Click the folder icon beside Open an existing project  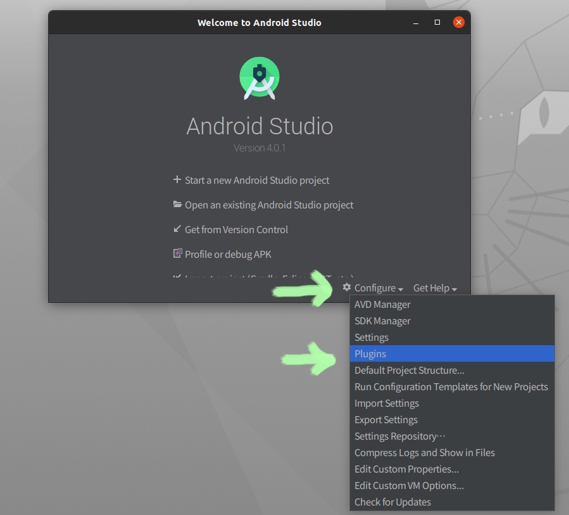coord(177,205)
